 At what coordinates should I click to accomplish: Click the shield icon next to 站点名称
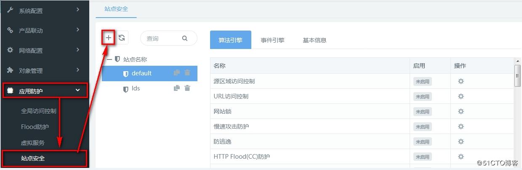[x=117, y=59]
